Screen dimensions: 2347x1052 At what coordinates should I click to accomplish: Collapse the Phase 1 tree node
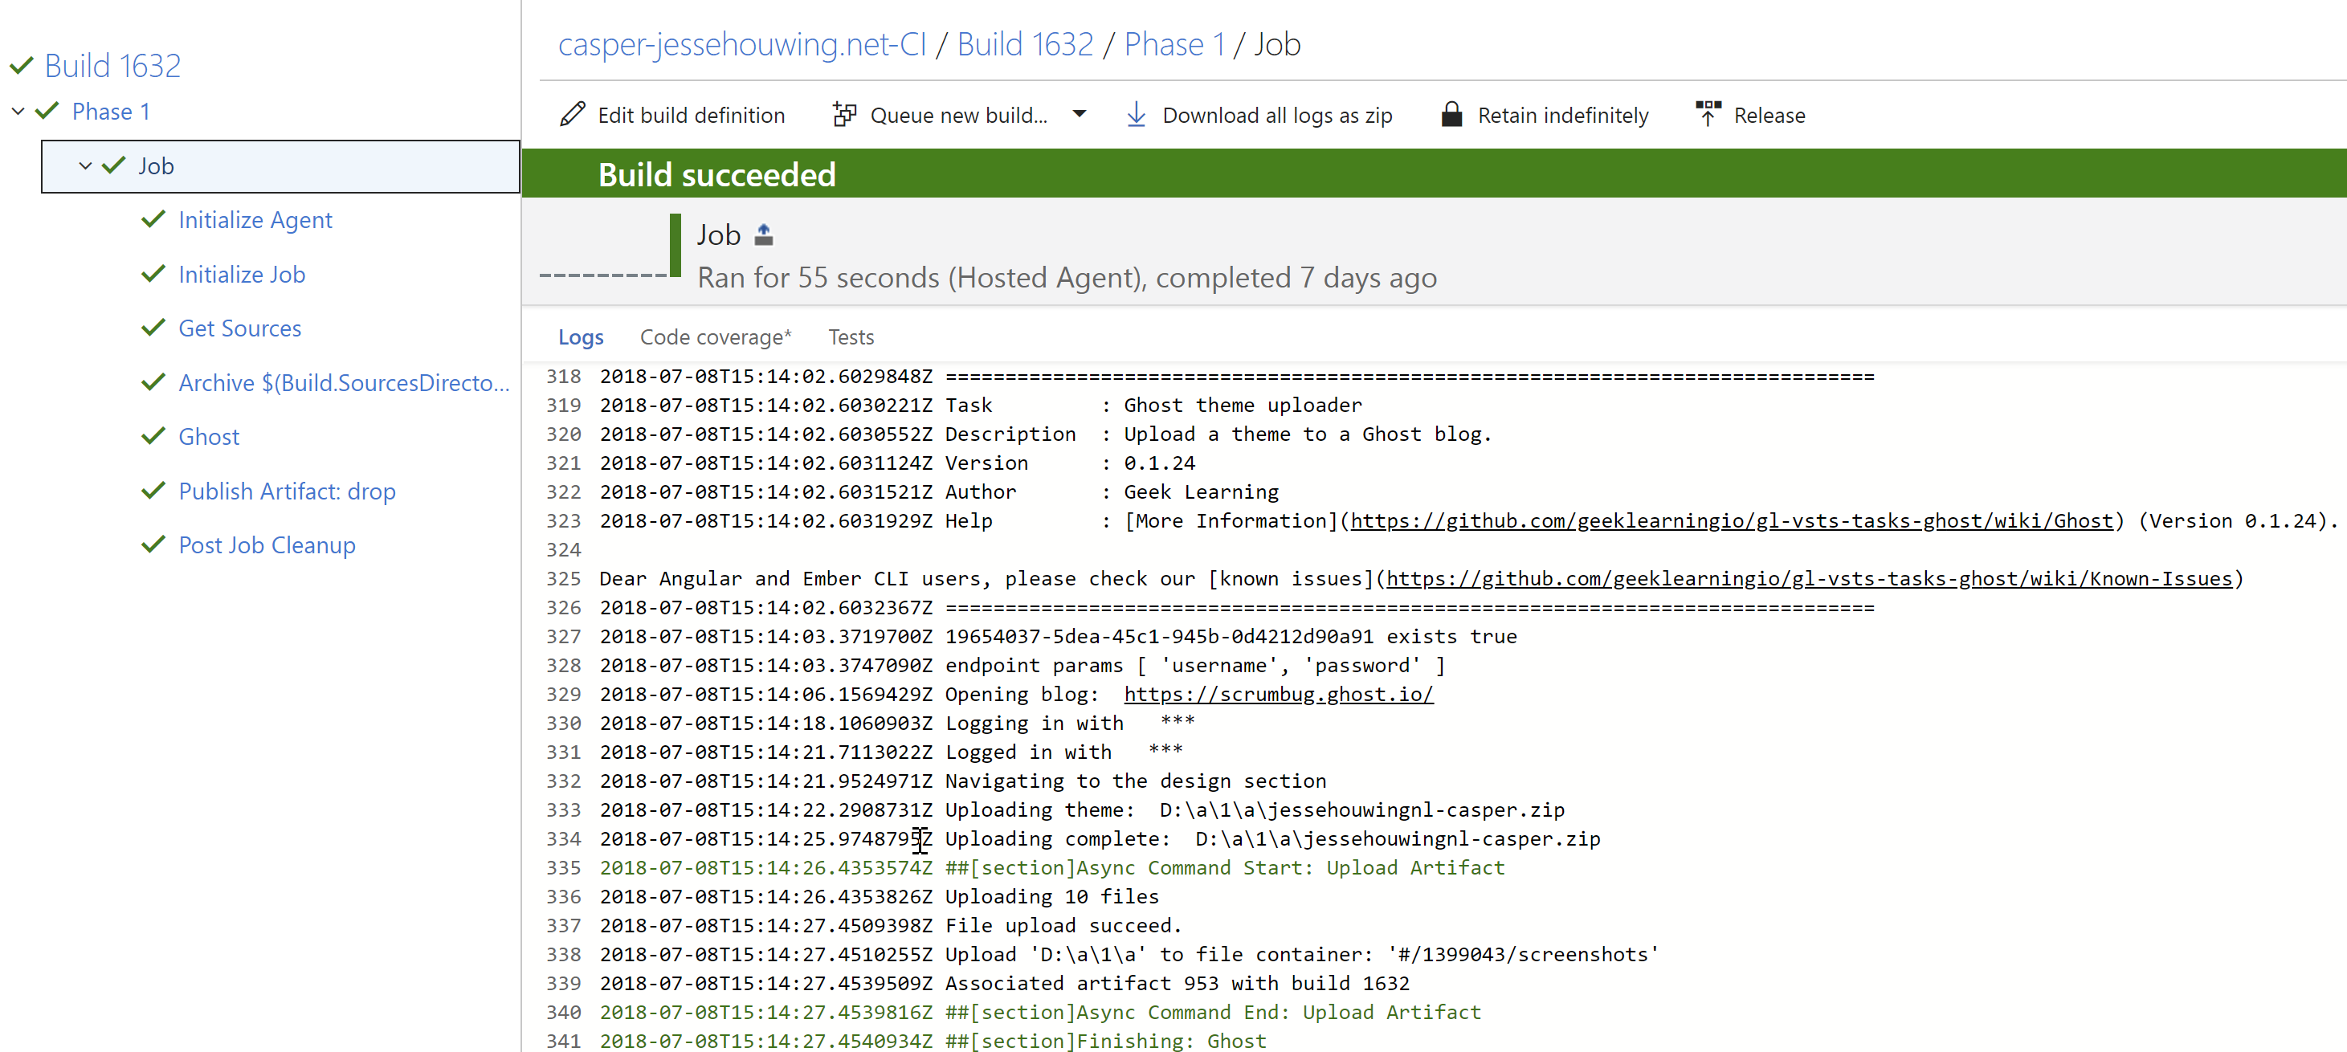(18, 111)
